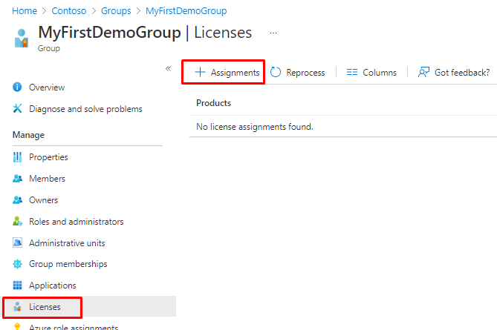This screenshot has height=330, width=497.
Task: Click the Diagnose and solve problems wrench icon
Action: (x=18, y=109)
